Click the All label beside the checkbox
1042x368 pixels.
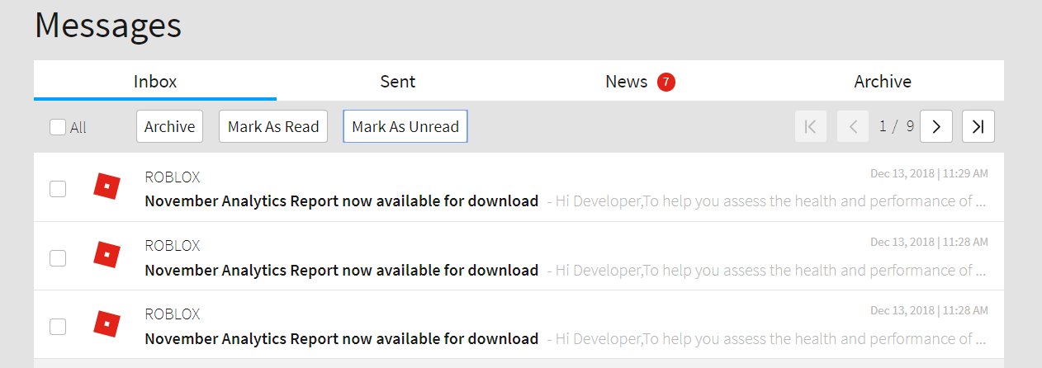(78, 128)
